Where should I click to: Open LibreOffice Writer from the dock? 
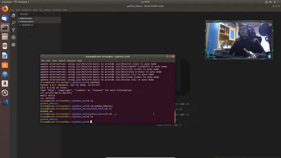click(5, 56)
